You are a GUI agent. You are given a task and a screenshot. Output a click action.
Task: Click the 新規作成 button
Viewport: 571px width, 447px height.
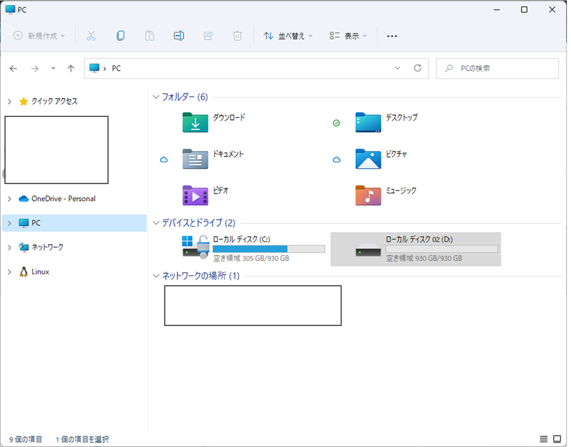pos(40,36)
